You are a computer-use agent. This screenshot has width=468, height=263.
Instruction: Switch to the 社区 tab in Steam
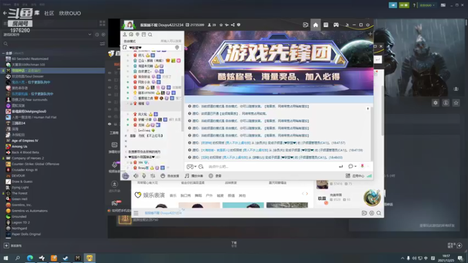(49, 13)
